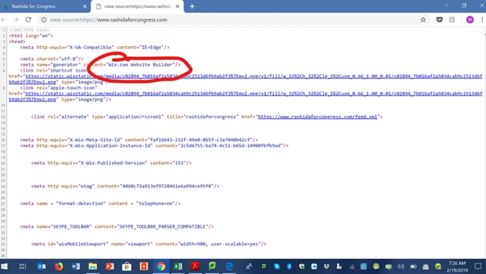
Task: Open Edge browser from the taskbar
Action: coord(229,266)
